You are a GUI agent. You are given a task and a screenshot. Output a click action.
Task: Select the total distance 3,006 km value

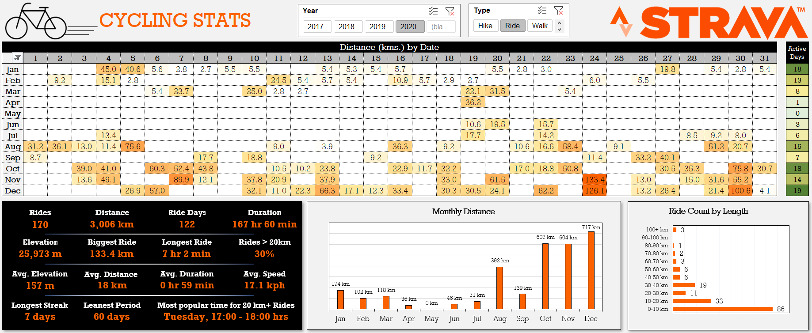[112, 224]
